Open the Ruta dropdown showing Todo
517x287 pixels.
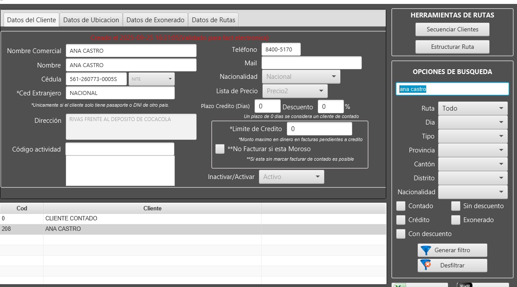pos(473,108)
